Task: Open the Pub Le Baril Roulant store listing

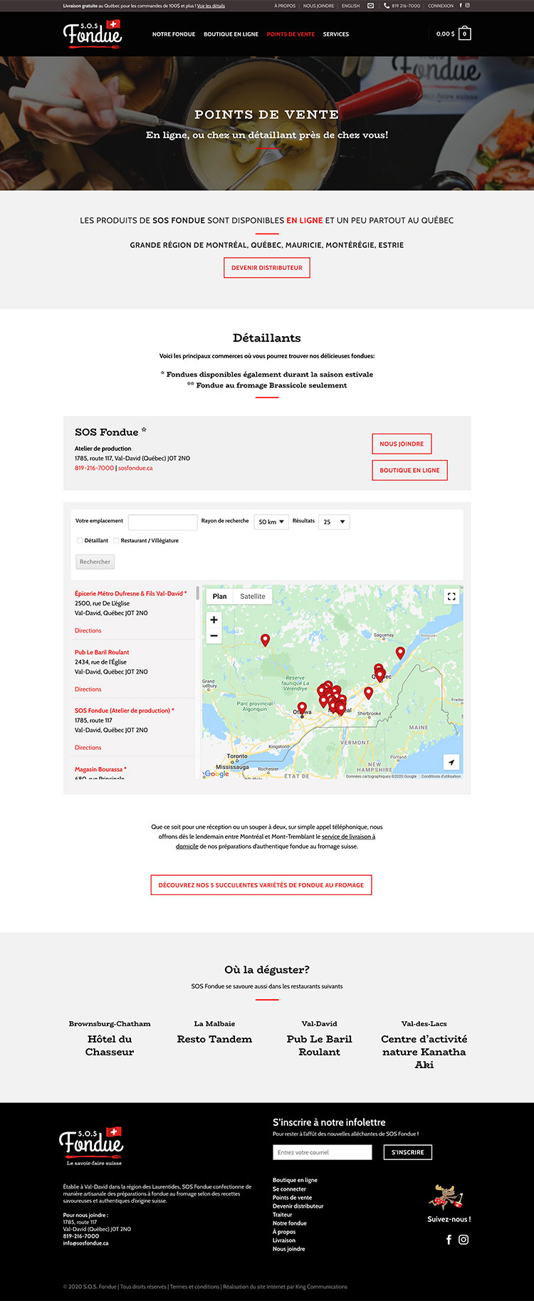Action: [x=102, y=652]
